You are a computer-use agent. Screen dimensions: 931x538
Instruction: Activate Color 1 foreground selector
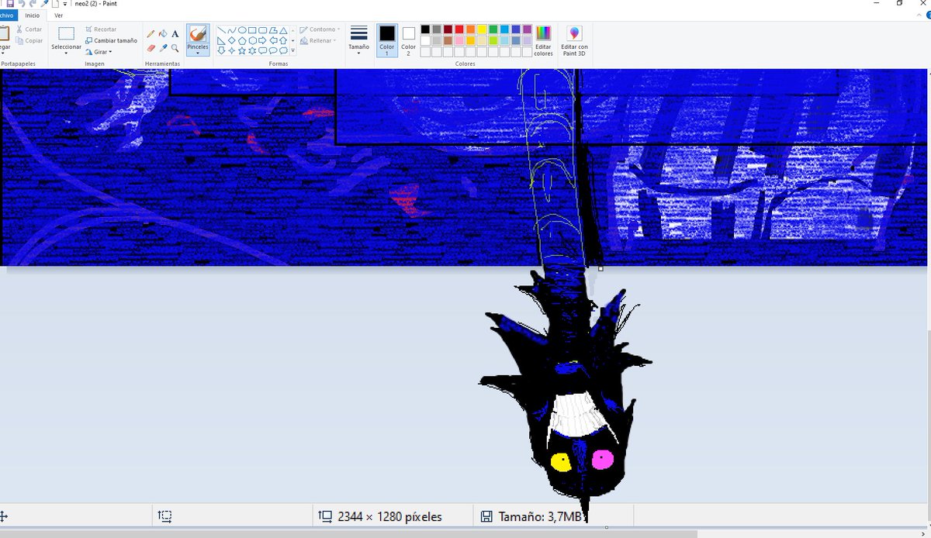pos(386,40)
